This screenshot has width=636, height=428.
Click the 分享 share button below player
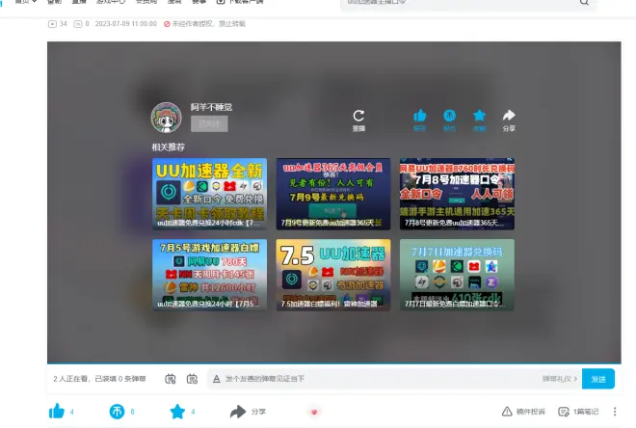click(x=248, y=412)
